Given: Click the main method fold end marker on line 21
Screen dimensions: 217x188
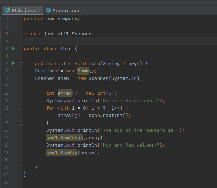Looking at the screenshot, I should [22, 168].
